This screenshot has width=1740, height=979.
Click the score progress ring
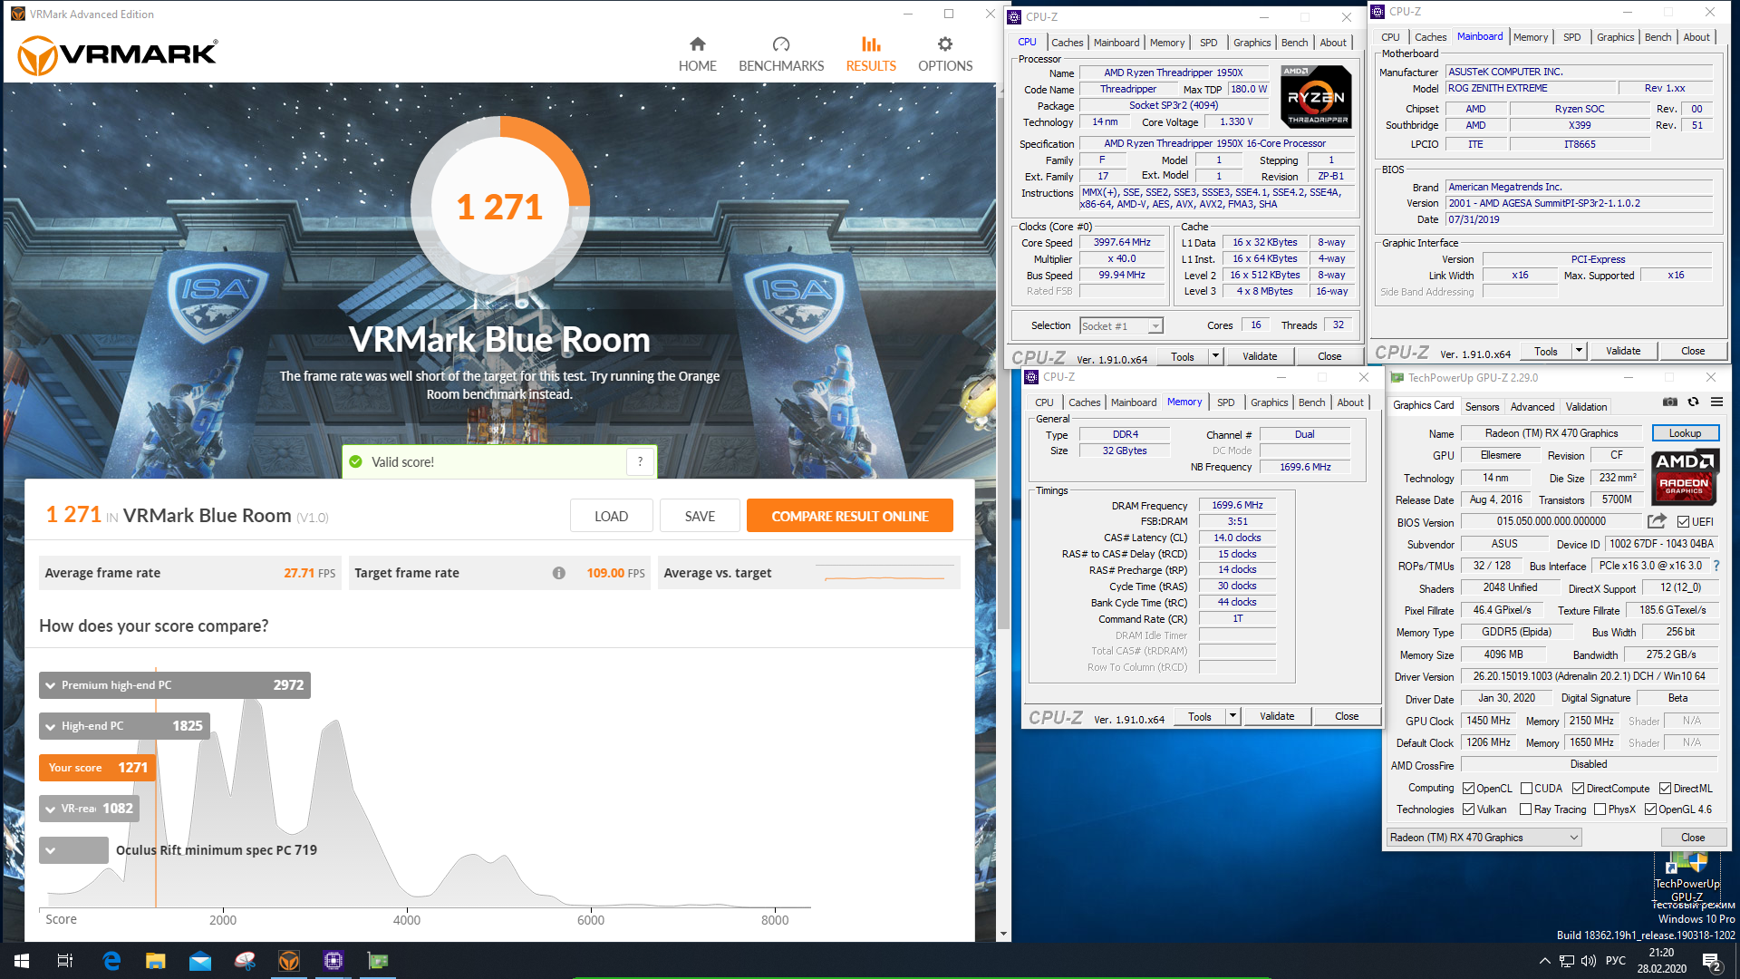(x=499, y=207)
